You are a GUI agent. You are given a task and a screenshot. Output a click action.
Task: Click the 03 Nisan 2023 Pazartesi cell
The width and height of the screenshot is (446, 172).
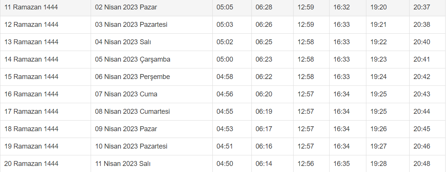[x=131, y=25]
